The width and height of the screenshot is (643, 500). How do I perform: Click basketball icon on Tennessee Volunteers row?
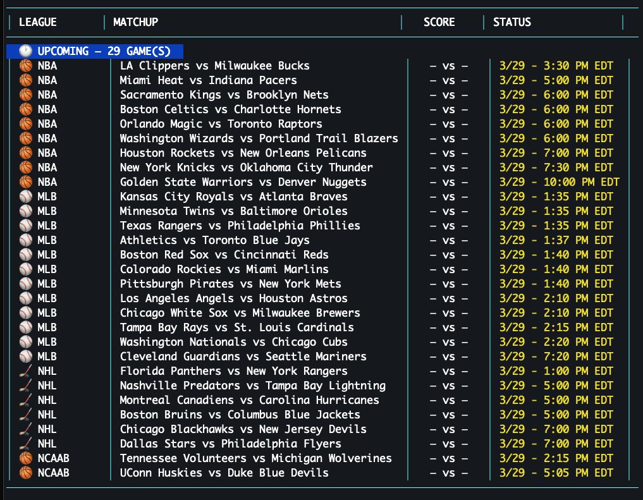(x=25, y=459)
